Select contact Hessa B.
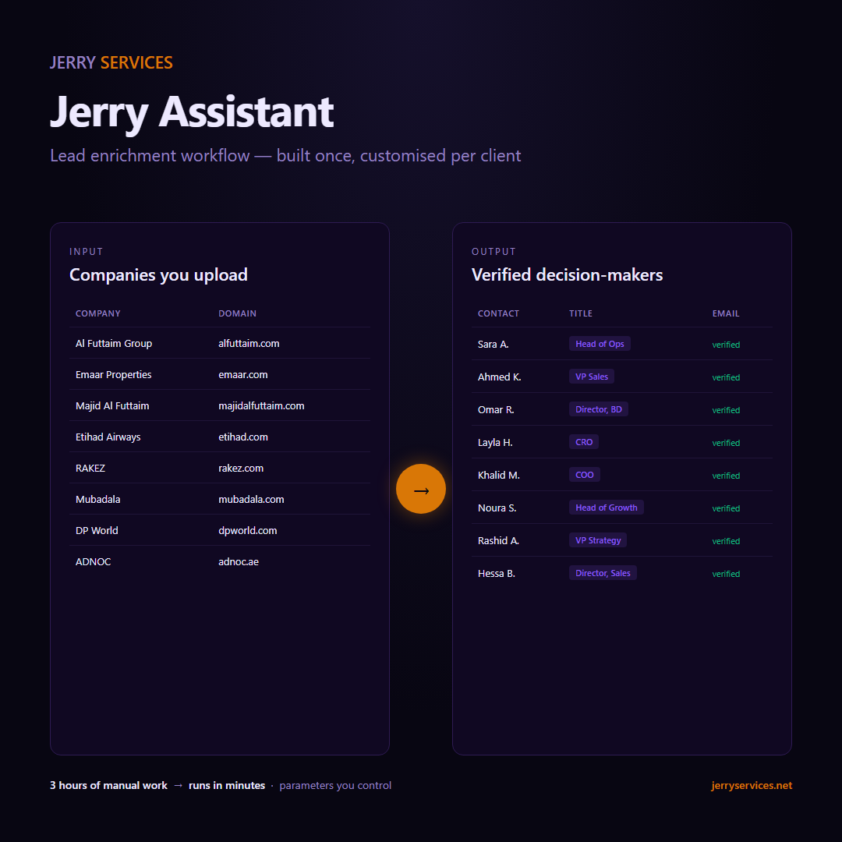This screenshot has width=842, height=842. click(496, 574)
